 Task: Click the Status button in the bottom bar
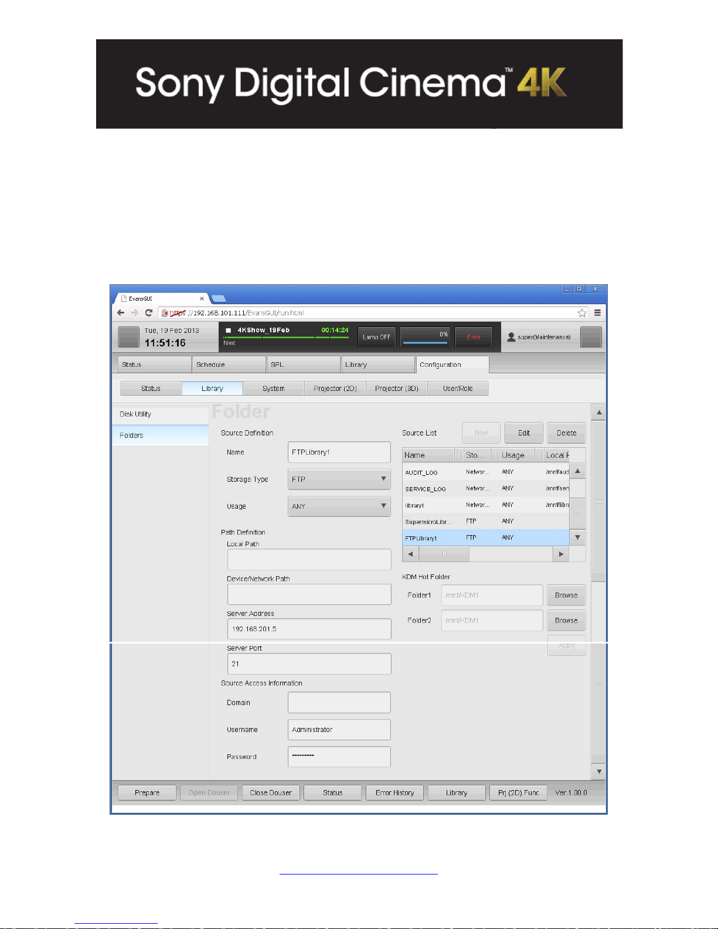coord(333,792)
